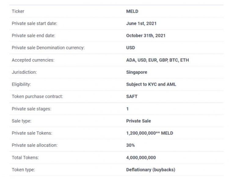Click the Ticker row label

coord(18,11)
